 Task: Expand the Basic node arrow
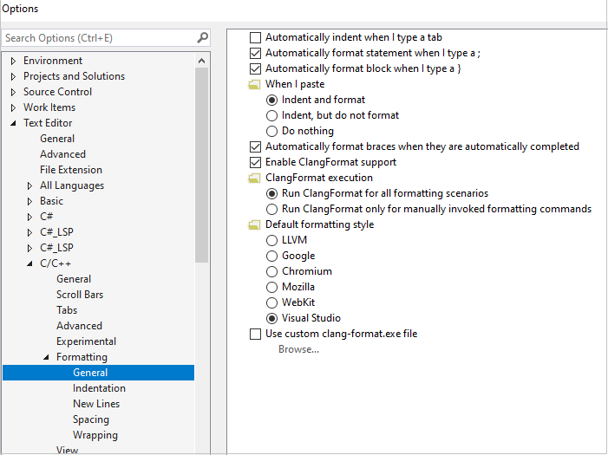click(29, 201)
